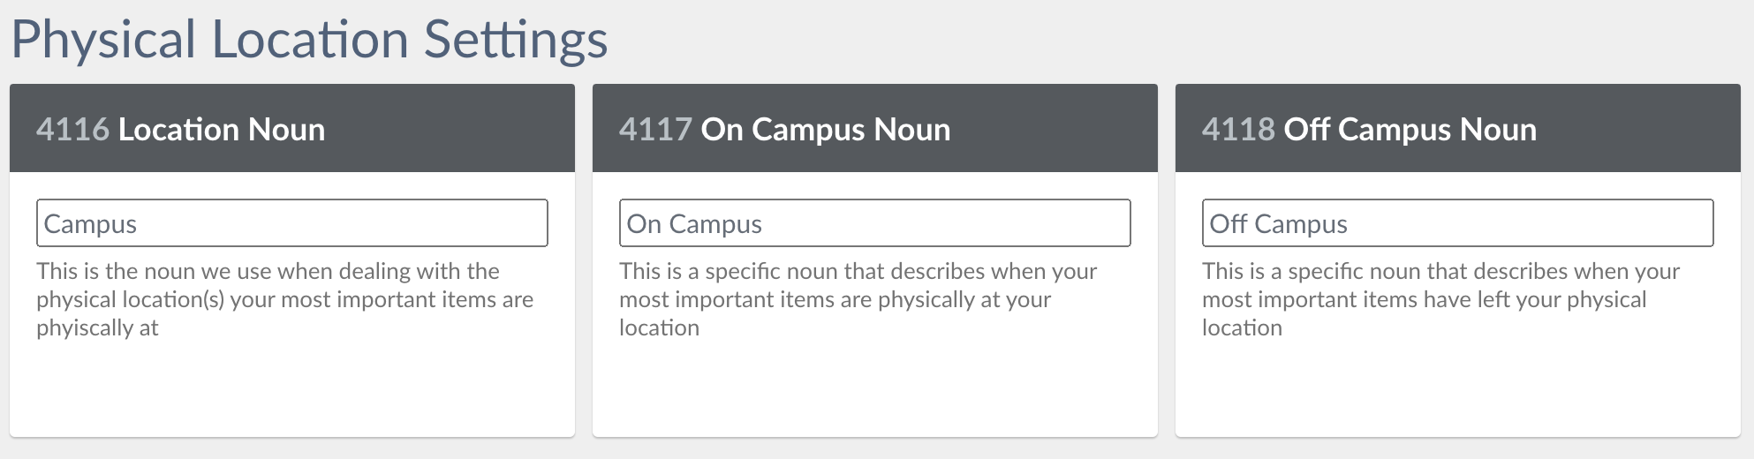Viewport: 1754px width, 459px height.
Task: Select the Off Campus Noun card title
Action: tap(1410, 130)
